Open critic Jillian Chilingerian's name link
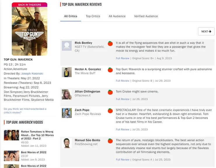 pos(88,91)
